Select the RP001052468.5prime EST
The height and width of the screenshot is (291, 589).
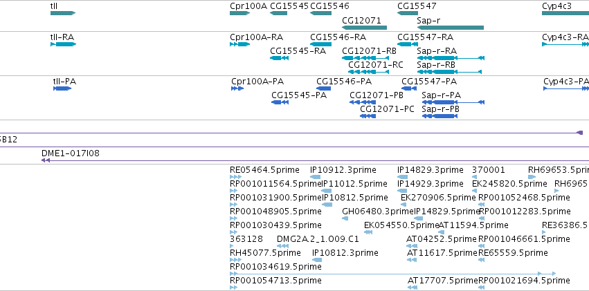pyautogui.click(x=481, y=205)
